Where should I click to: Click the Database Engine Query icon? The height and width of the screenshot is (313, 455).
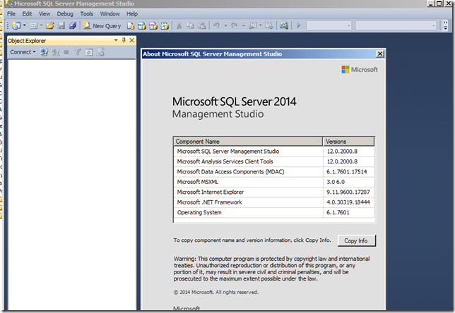(x=131, y=25)
